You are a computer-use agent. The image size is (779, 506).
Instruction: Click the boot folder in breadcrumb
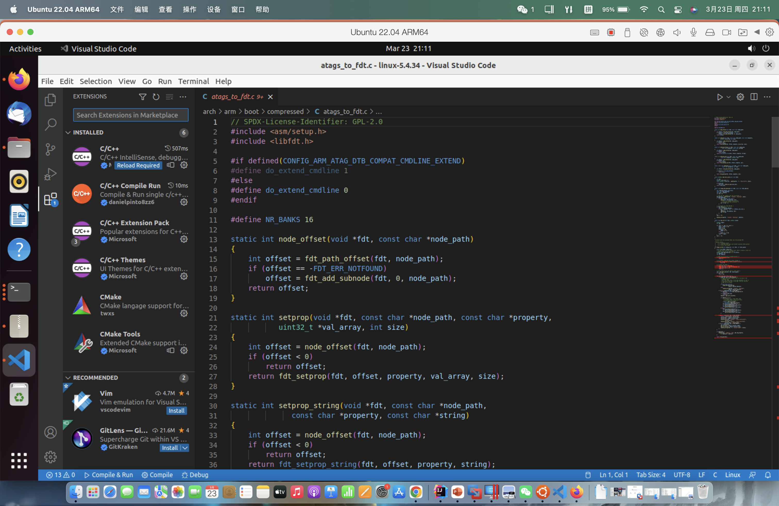pos(251,112)
